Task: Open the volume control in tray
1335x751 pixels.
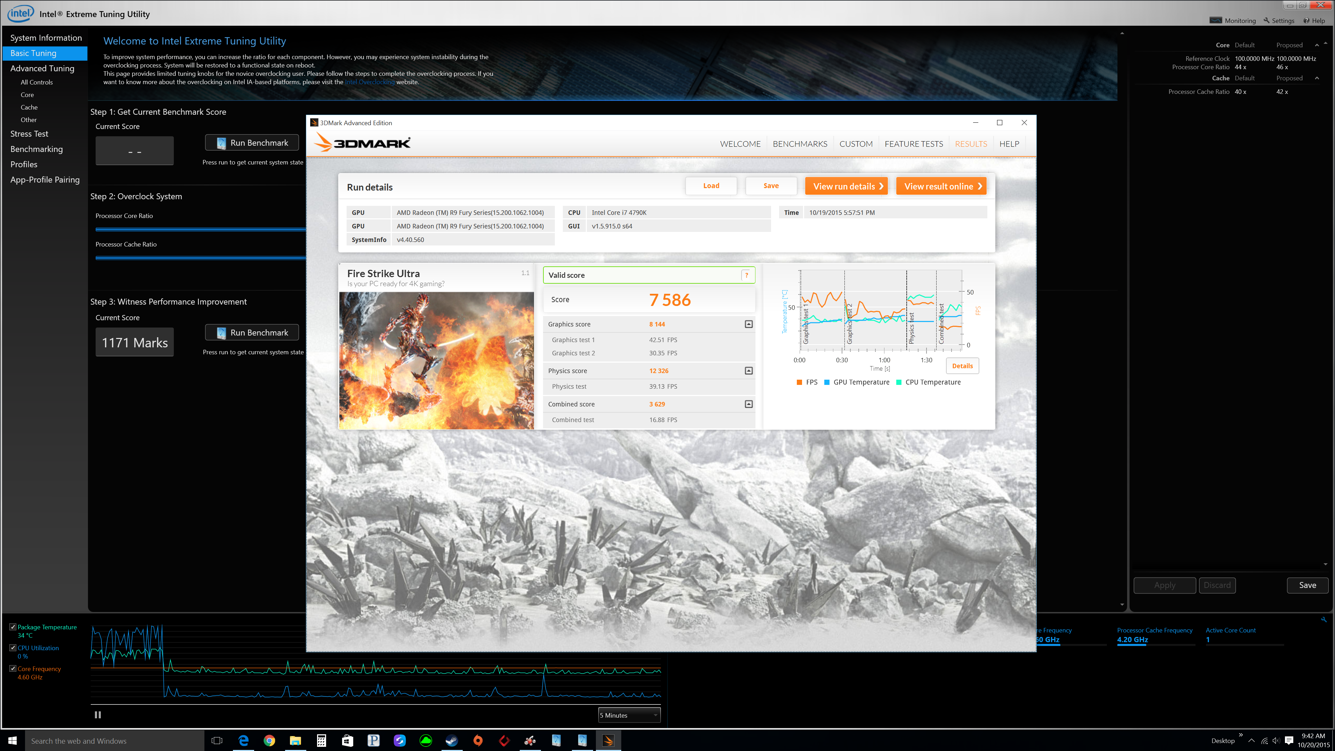Action: [x=1276, y=741]
